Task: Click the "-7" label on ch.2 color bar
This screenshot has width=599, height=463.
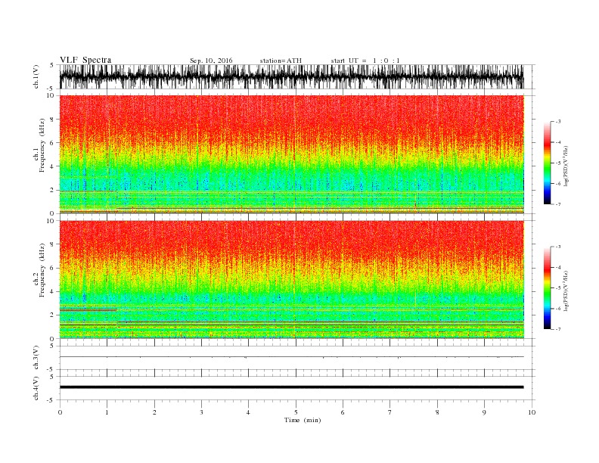Action: 558,329
